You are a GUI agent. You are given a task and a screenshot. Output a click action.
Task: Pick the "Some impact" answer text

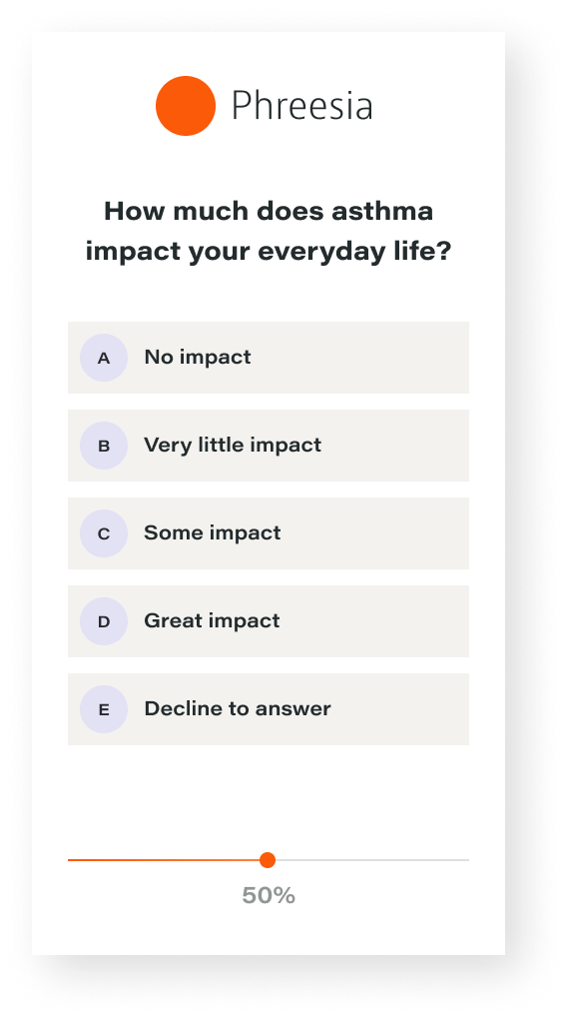coord(213,532)
